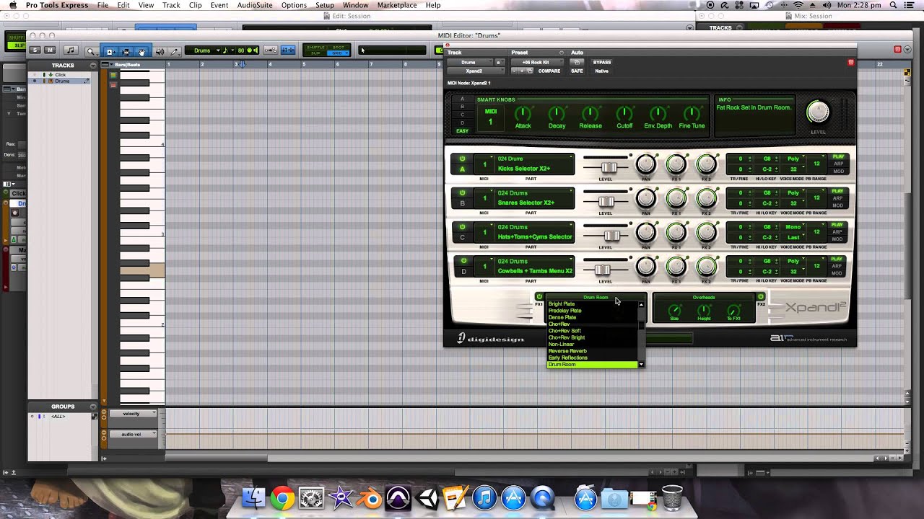924x519 pixels.
Task: Toggle the mirrored MIDI editing icon
Action: click(287, 50)
